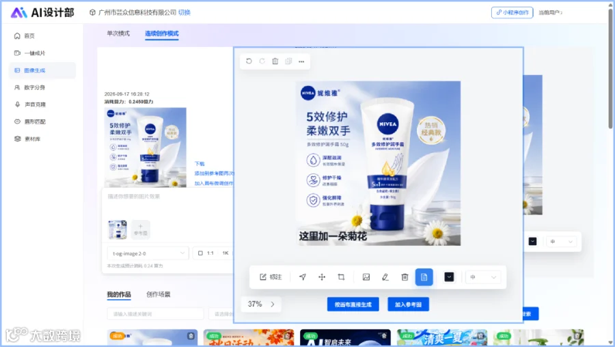This screenshot has height=347, width=615.
Task: Click the video icon beside 一键成片
Action: [17, 53]
